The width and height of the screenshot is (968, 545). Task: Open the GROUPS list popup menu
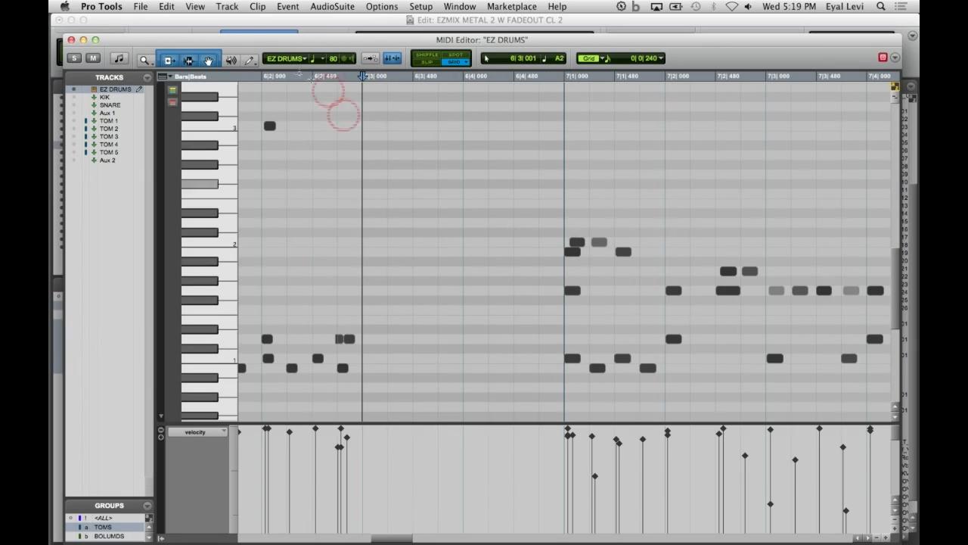click(x=147, y=506)
